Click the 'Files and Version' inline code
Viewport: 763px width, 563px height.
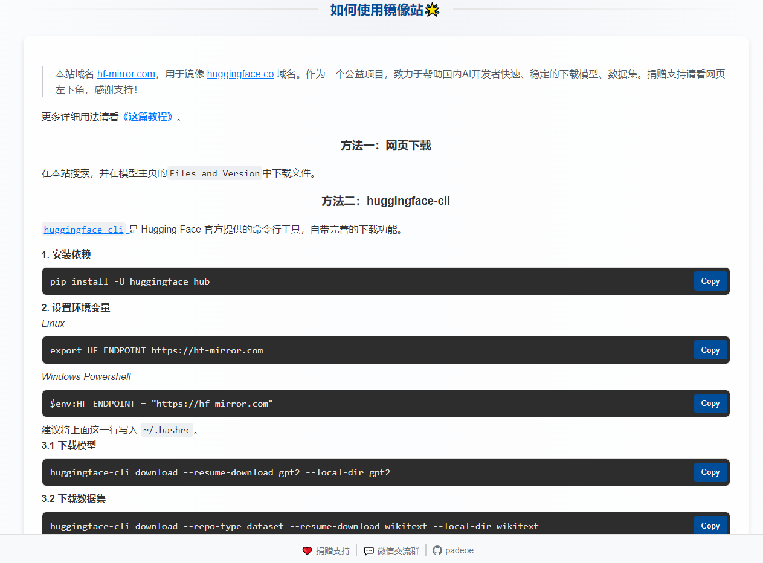(214, 173)
